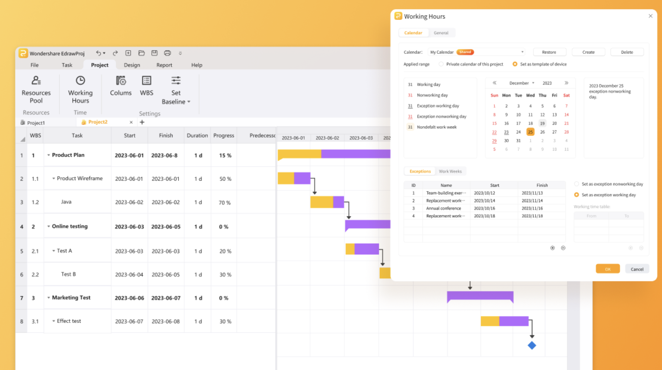This screenshot has width=662, height=370.
Task: Click the print icon in quick toolbar
Action: pos(168,53)
